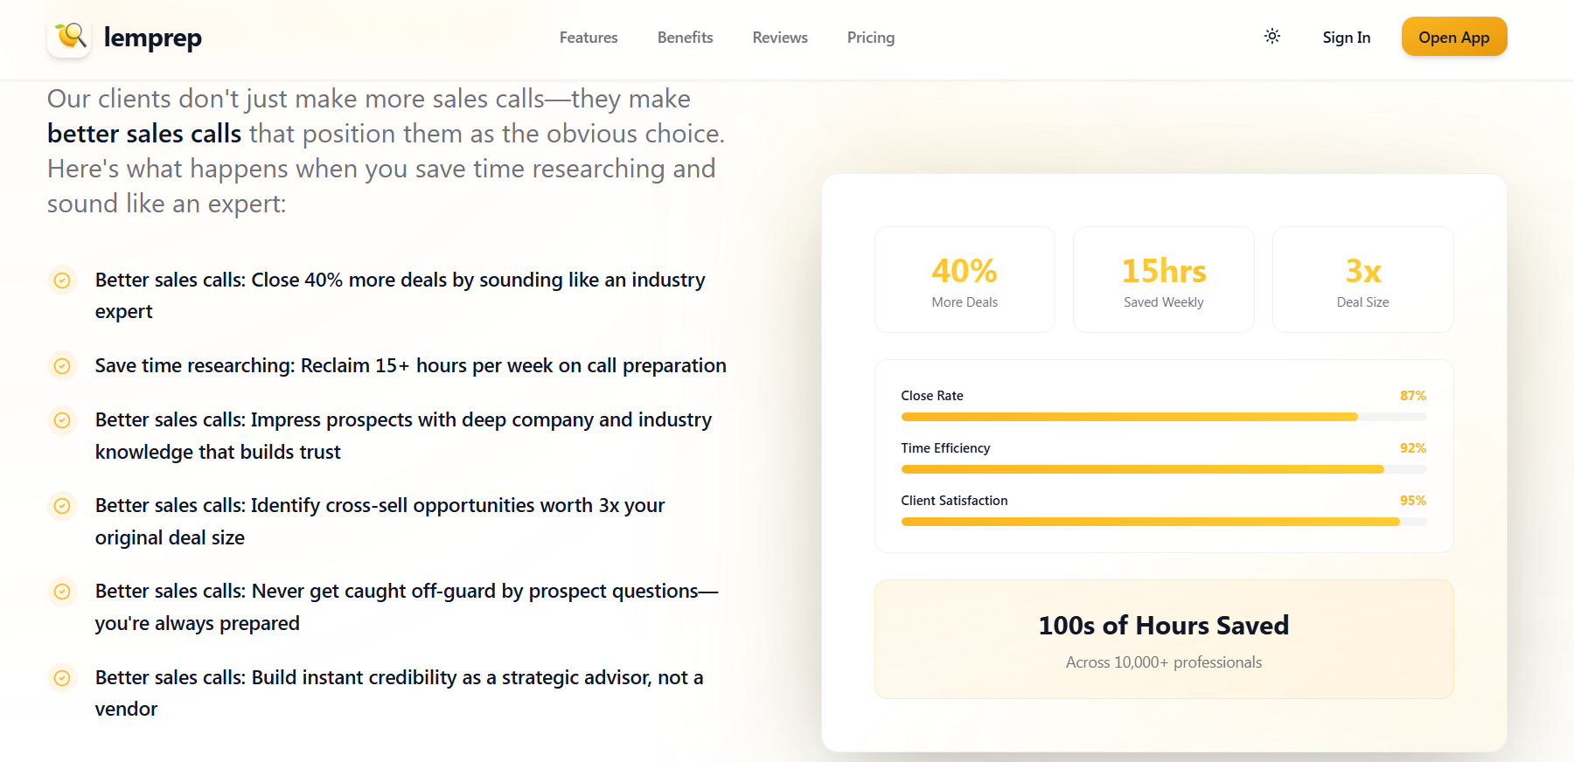Image resolution: width=1574 pixels, height=762 pixels.
Task: Toggle the light/dark theme sun icon
Action: click(1272, 37)
